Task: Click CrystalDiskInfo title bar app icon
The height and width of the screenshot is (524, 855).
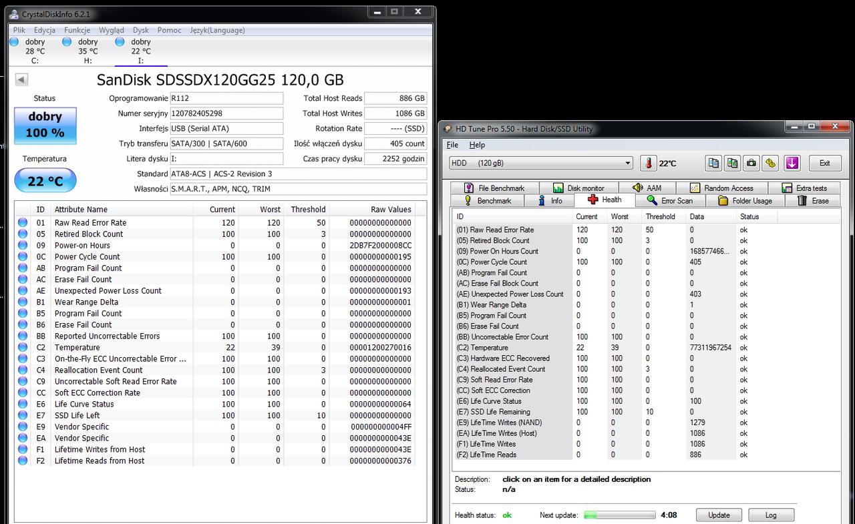Action: coord(13,13)
